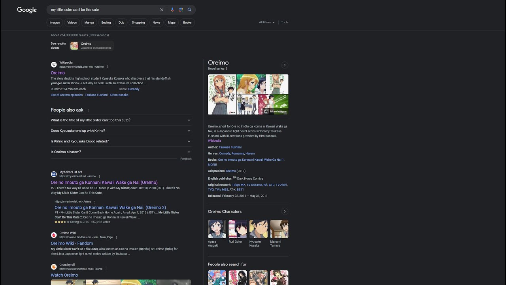
Task: Switch to the Videos filter tab
Action: point(72,23)
